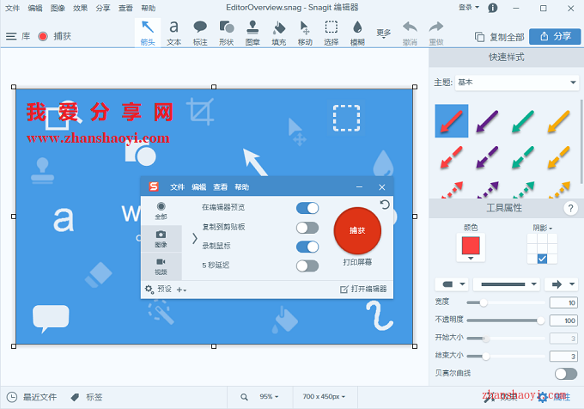Choose the solid orange arrow quick style
Image resolution: width=584 pixels, height=409 pixels.
[559, 121]
